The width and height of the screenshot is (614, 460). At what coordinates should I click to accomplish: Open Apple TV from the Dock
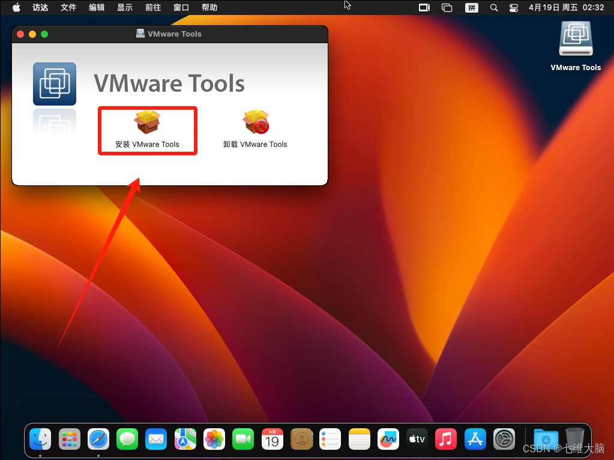coord(417,439)
